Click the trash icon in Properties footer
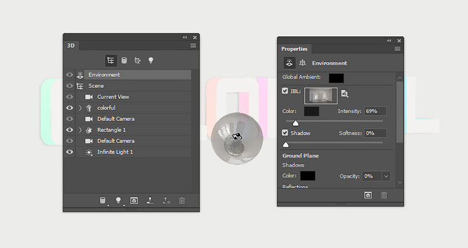The width and height of the screenshot is (468, 248). click(x=384, y=196)
